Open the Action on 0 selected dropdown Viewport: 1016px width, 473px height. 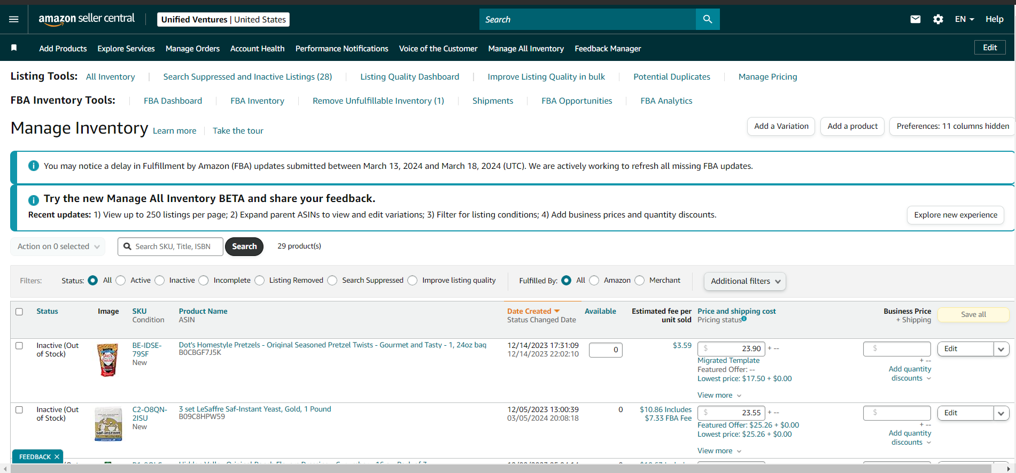point(58,246)
